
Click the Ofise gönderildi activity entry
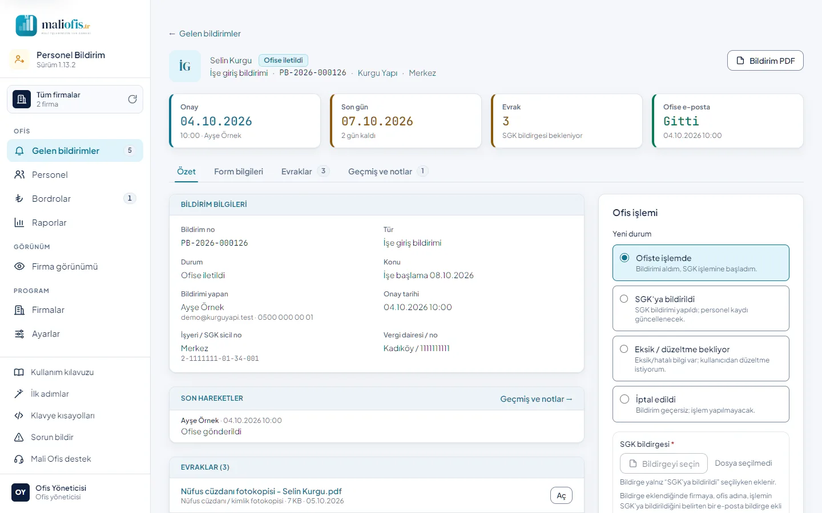coord(211,431)
